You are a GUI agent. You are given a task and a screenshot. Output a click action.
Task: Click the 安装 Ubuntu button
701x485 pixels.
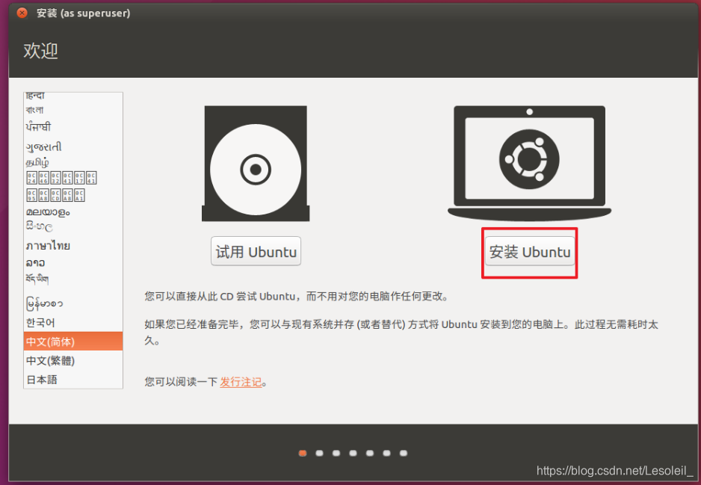tap(530, 251)
